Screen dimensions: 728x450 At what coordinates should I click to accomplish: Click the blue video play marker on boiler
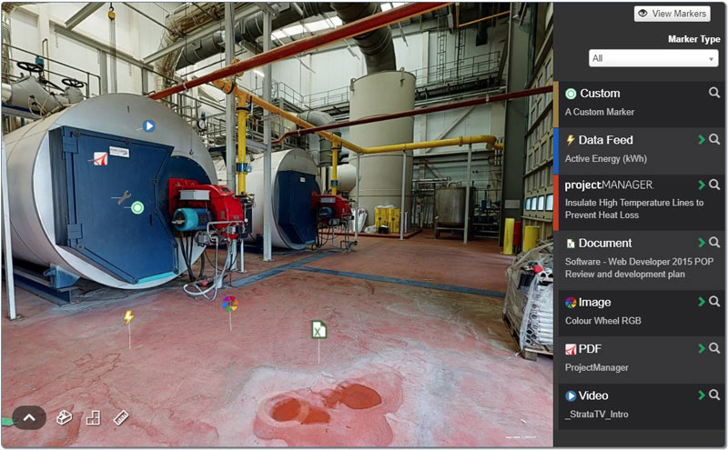coord(148,125)
